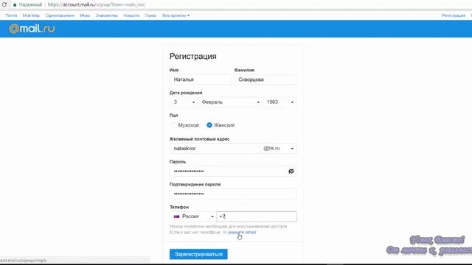Click the Имя field containing Наталья
Viewport: 472px width, 265px height.
point(201,79)
